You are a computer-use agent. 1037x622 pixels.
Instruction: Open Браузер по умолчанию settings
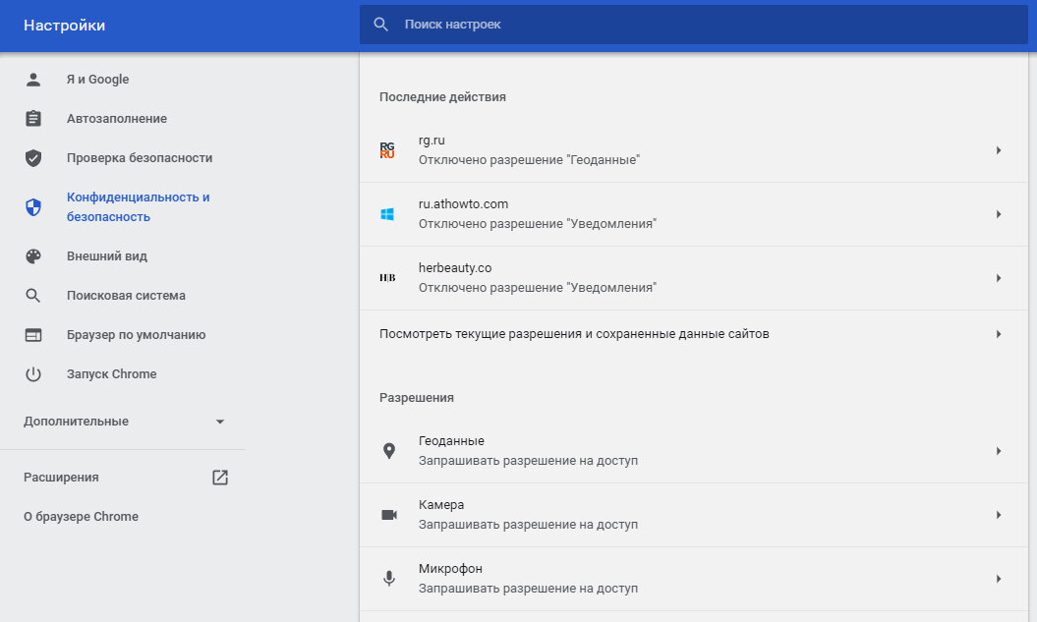tap(137, 335)
